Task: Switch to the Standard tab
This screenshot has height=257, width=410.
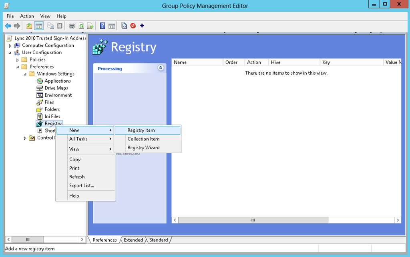Action: pos(159,240)
